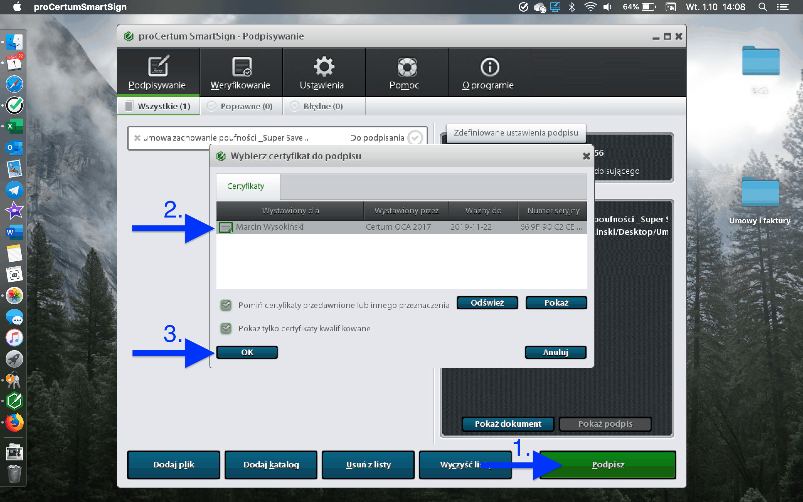Select the Certyfikaty tab

(246, 186)
